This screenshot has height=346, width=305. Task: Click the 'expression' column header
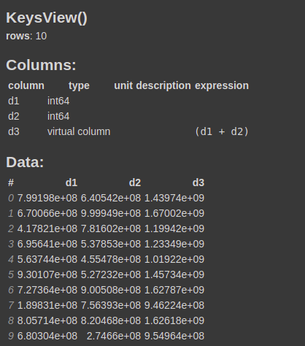tap(222, 86)
